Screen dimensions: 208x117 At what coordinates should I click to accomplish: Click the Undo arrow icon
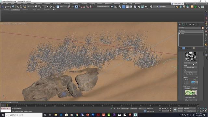(x=6, y=7)
